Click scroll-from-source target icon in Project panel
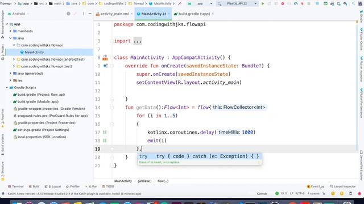Image resolution: width=364 pixels, height=204 pixels. (x=68, y=14)
